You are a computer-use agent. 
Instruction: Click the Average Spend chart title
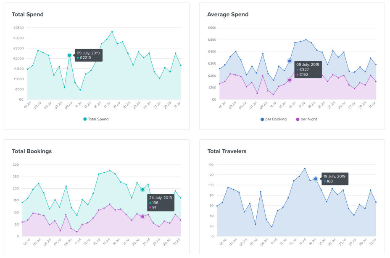228,14
